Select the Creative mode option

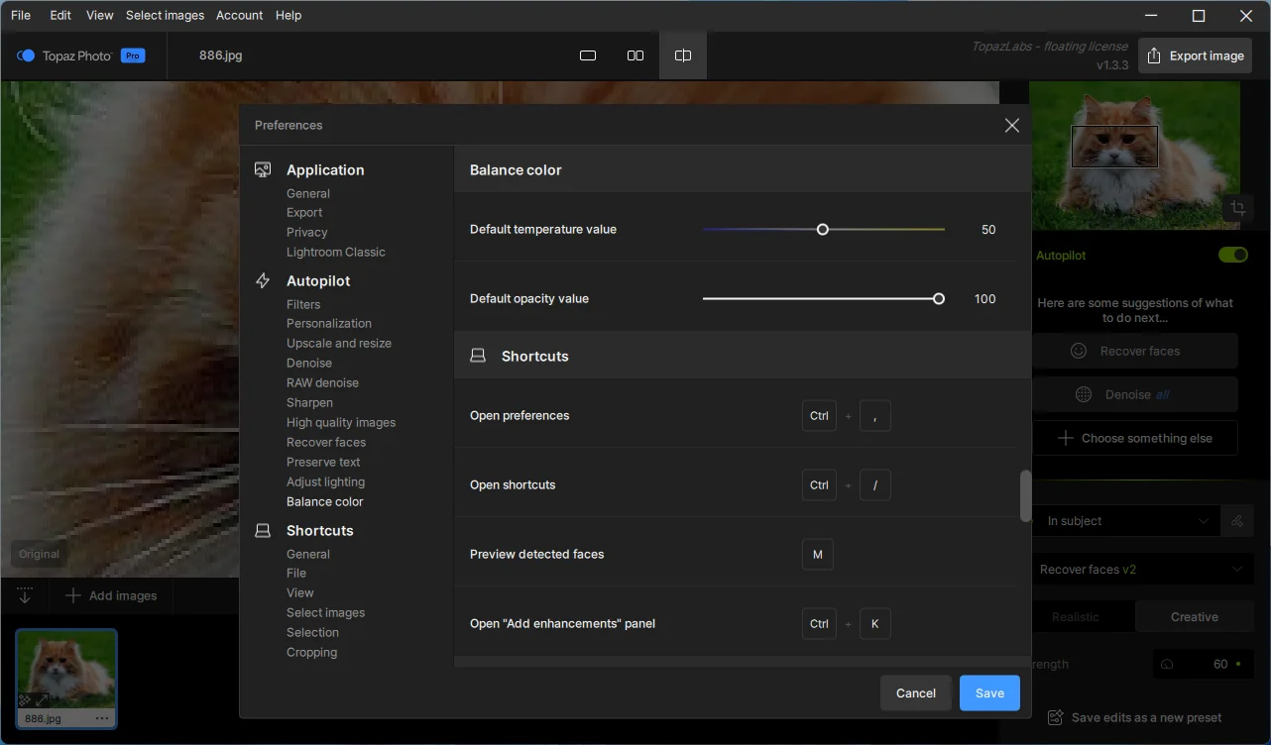(x=1194, y=616)
